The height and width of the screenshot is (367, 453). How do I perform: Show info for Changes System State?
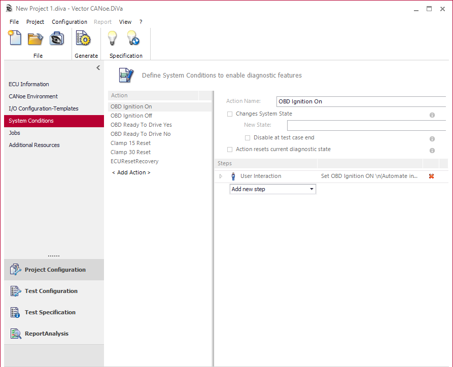coord(432,115)
